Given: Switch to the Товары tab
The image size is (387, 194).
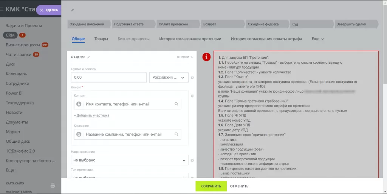Looking at the screenshot, I should coord(101,39).
